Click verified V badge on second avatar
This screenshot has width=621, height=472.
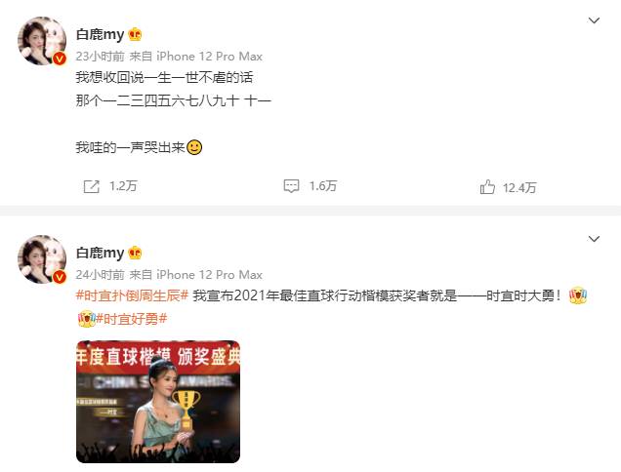[60, 277]
